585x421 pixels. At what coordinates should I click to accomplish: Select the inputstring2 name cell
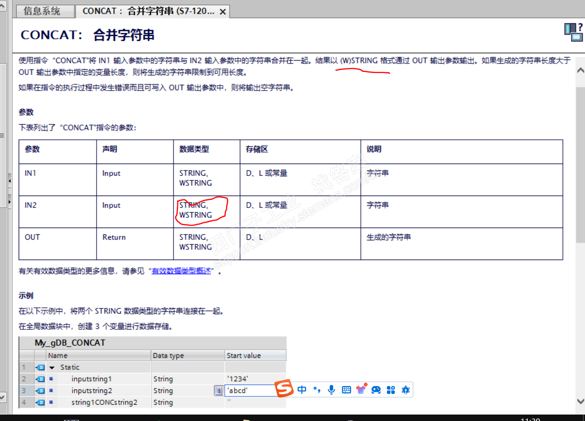[x=99, y=390]
